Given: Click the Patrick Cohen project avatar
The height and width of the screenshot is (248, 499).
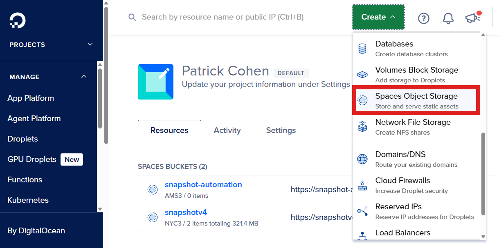Looking at the screenshot, I should pos(155,82).
